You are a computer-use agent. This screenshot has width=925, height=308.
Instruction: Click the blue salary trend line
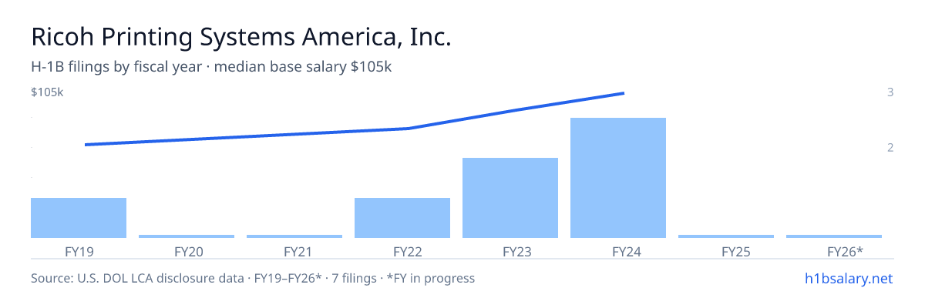pos(354,119)
